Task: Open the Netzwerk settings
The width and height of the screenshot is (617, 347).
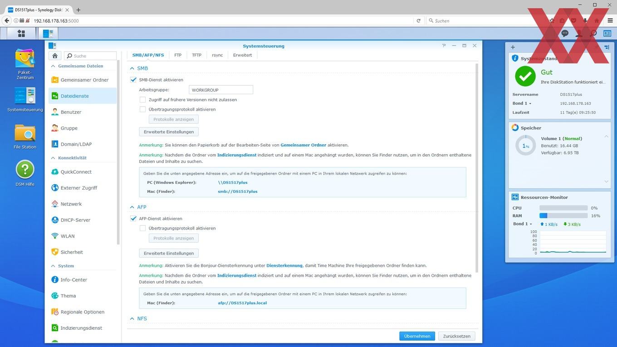Action: [x=82, y=204]
